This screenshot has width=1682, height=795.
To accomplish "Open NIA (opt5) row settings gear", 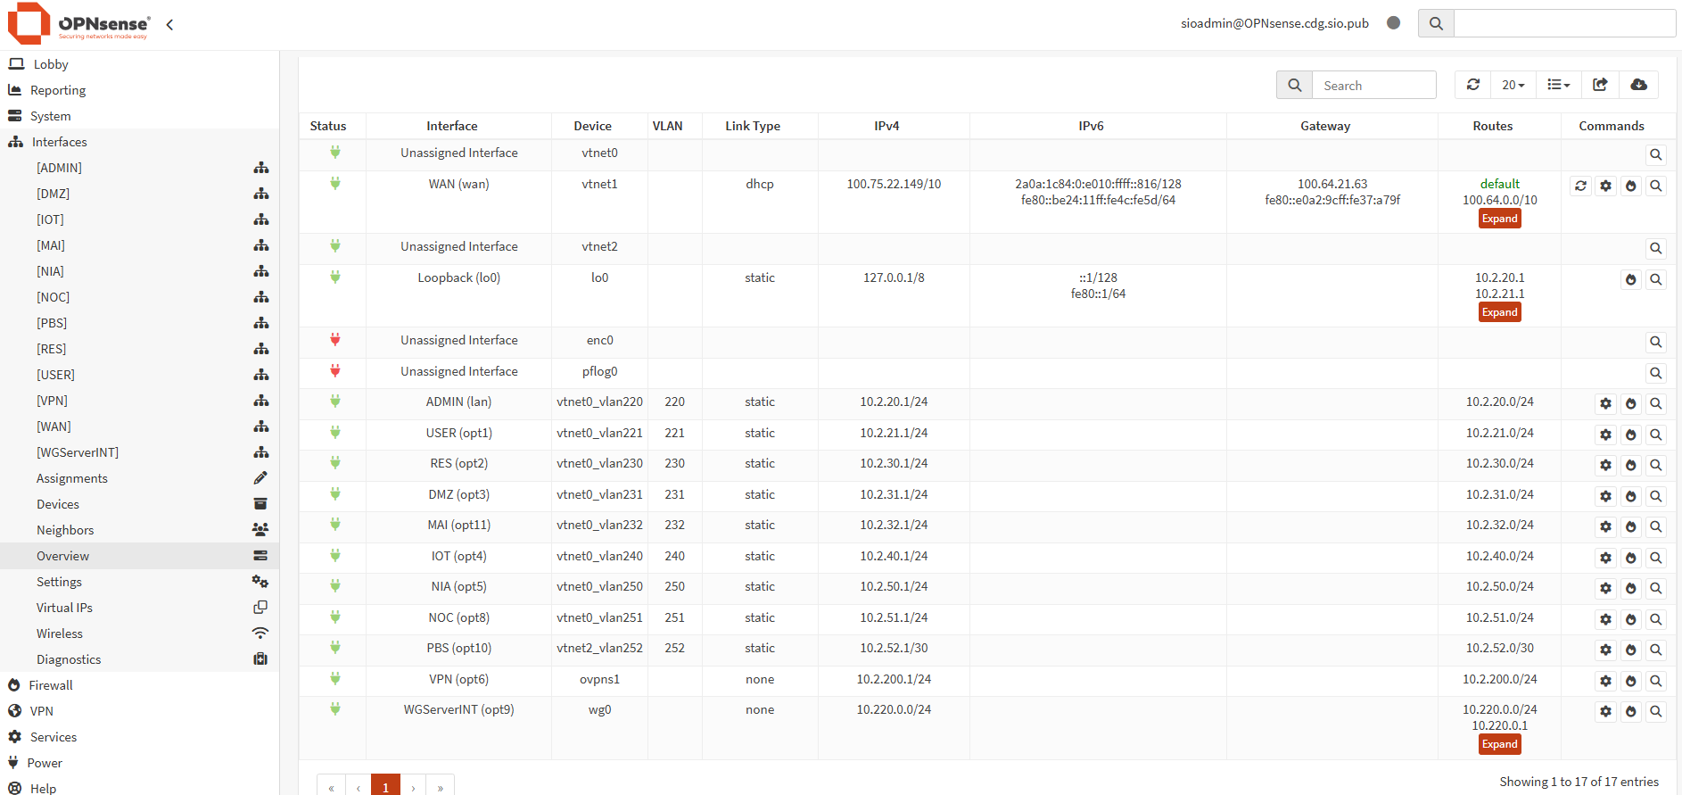I will click(1605, 588).
